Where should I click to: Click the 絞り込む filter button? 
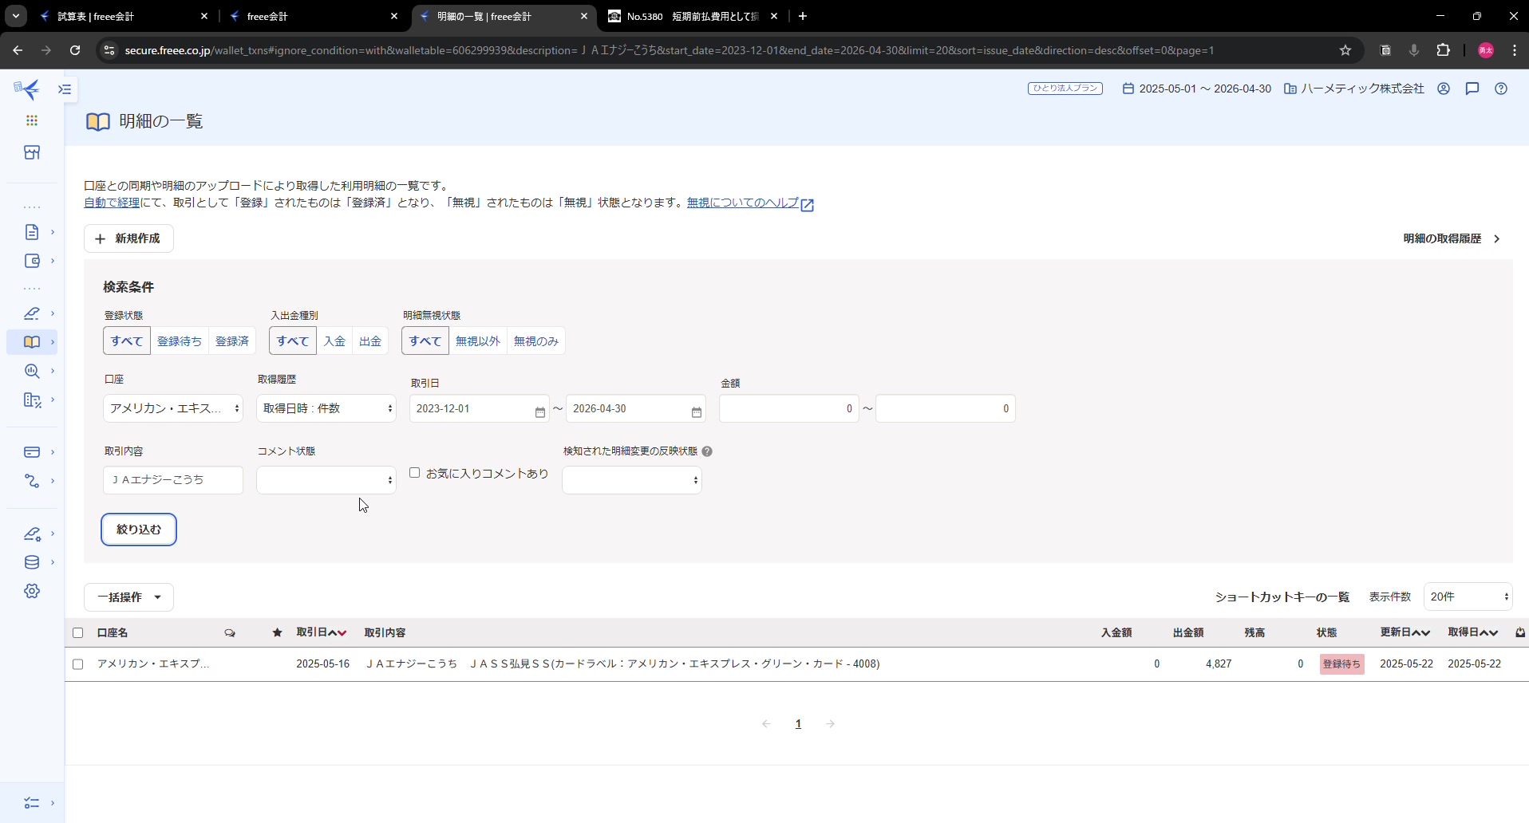coord(139,530)
